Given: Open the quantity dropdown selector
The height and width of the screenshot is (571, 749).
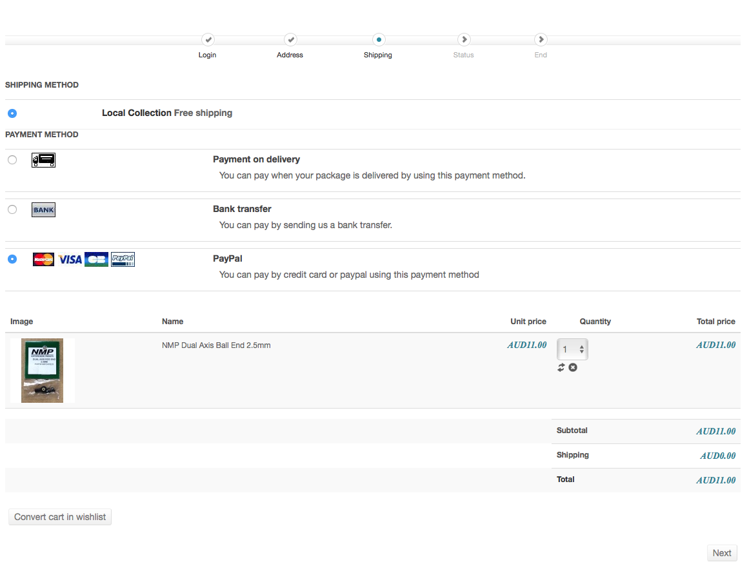Looking at the screenshot, I should (572, 349).
